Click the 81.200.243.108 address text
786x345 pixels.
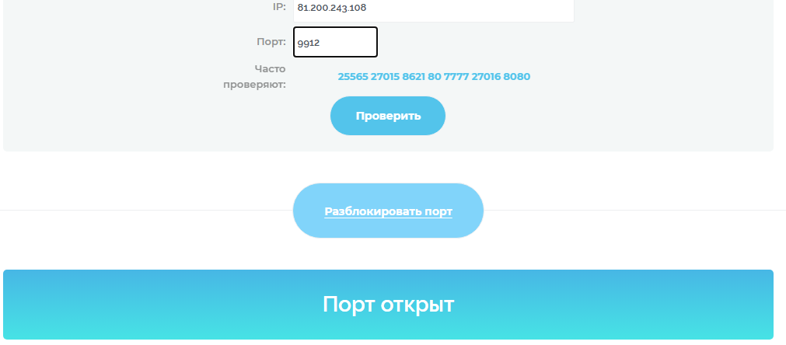332,8
